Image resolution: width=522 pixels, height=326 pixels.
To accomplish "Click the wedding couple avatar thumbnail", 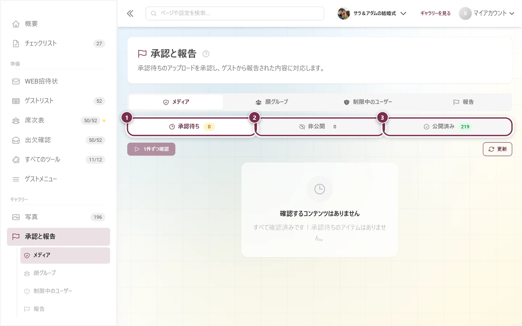I will tap(344, 13).
